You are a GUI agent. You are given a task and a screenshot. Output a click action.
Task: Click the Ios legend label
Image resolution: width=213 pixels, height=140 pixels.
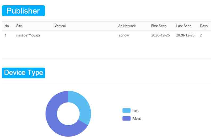[x=136, y=110]
